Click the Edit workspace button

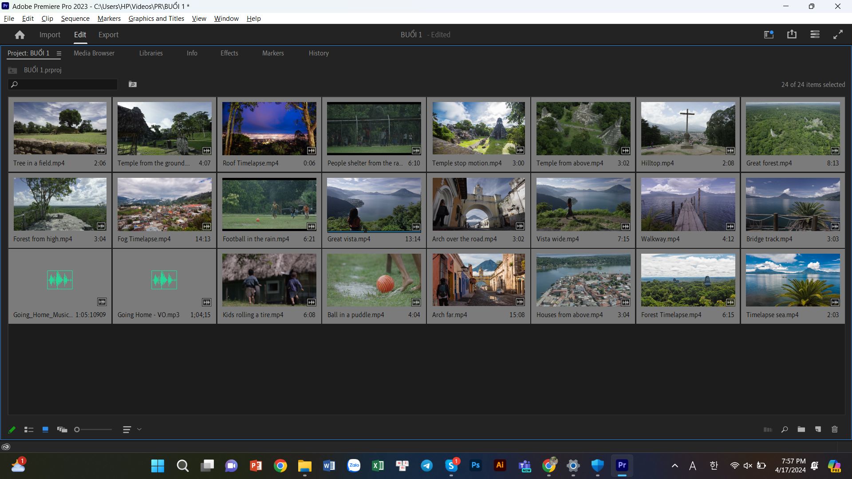pyautogui.click(x=80, y=35)
